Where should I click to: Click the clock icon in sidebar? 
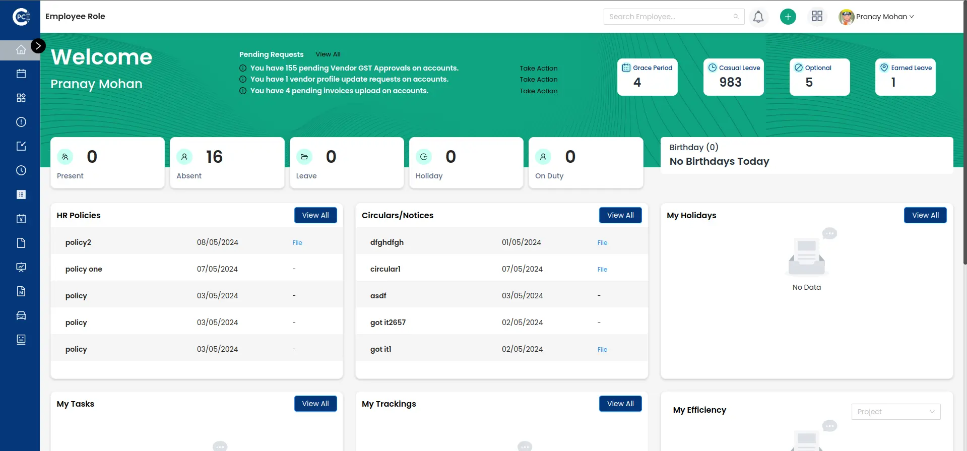point(21,170)
